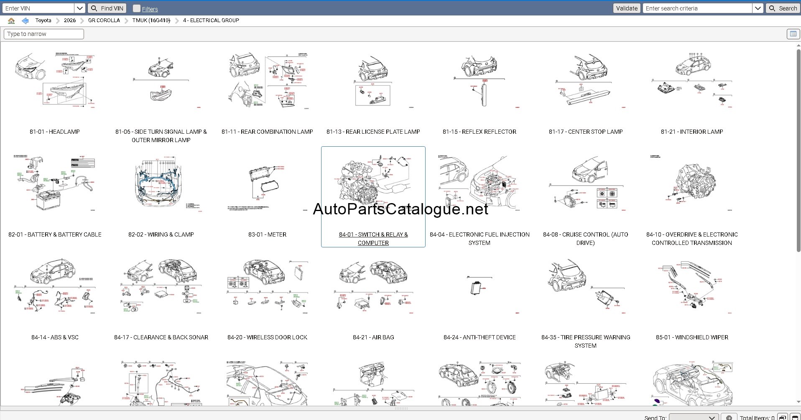Expand the Enter VIN dropdown arrow

pos(80,8)
